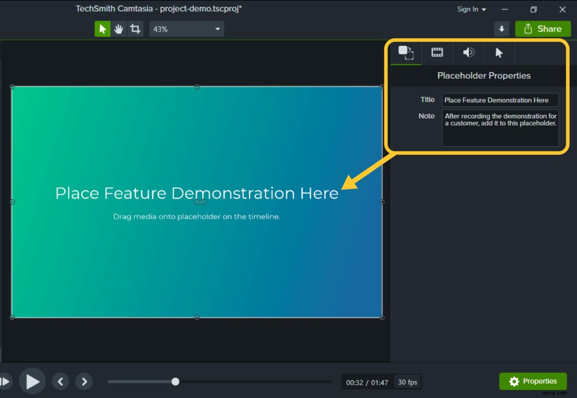This screenshot has height=398, width=577.
Task: Click the green Share button
Action: [x=543, y=28]
